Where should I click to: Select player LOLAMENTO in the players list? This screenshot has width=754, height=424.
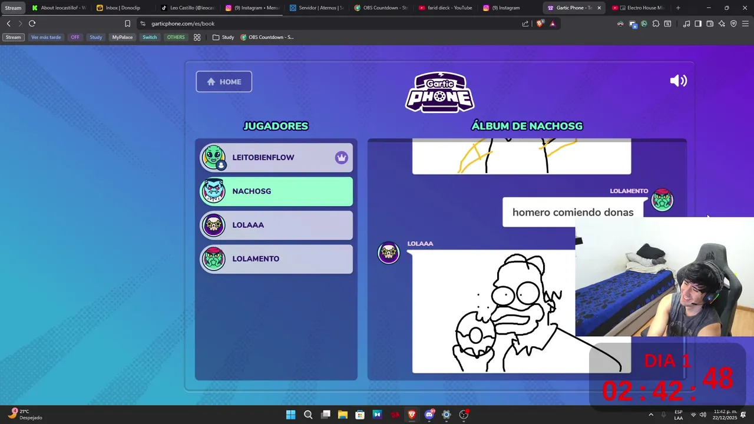pyautogui.click(x=276, y=259)
